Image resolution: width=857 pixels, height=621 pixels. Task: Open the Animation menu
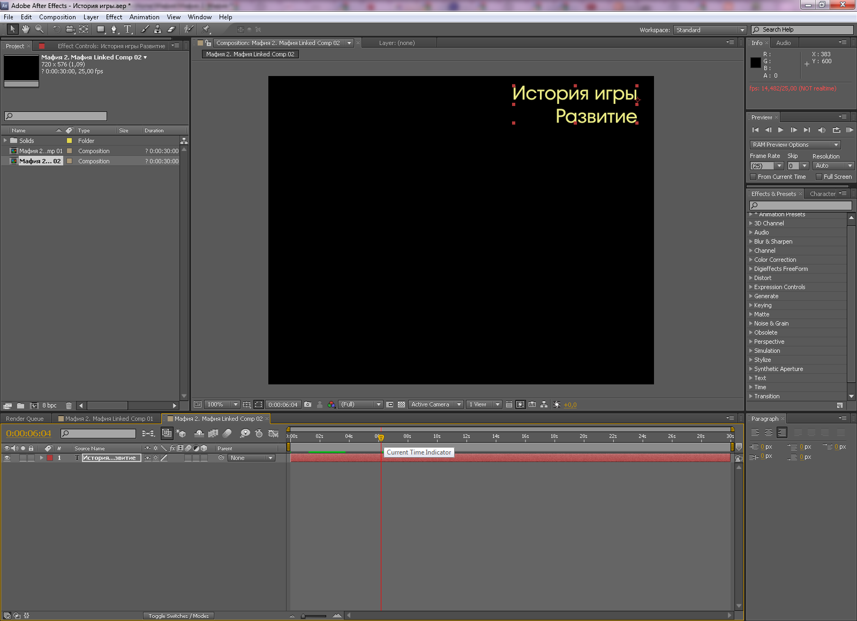pos(145,17)
